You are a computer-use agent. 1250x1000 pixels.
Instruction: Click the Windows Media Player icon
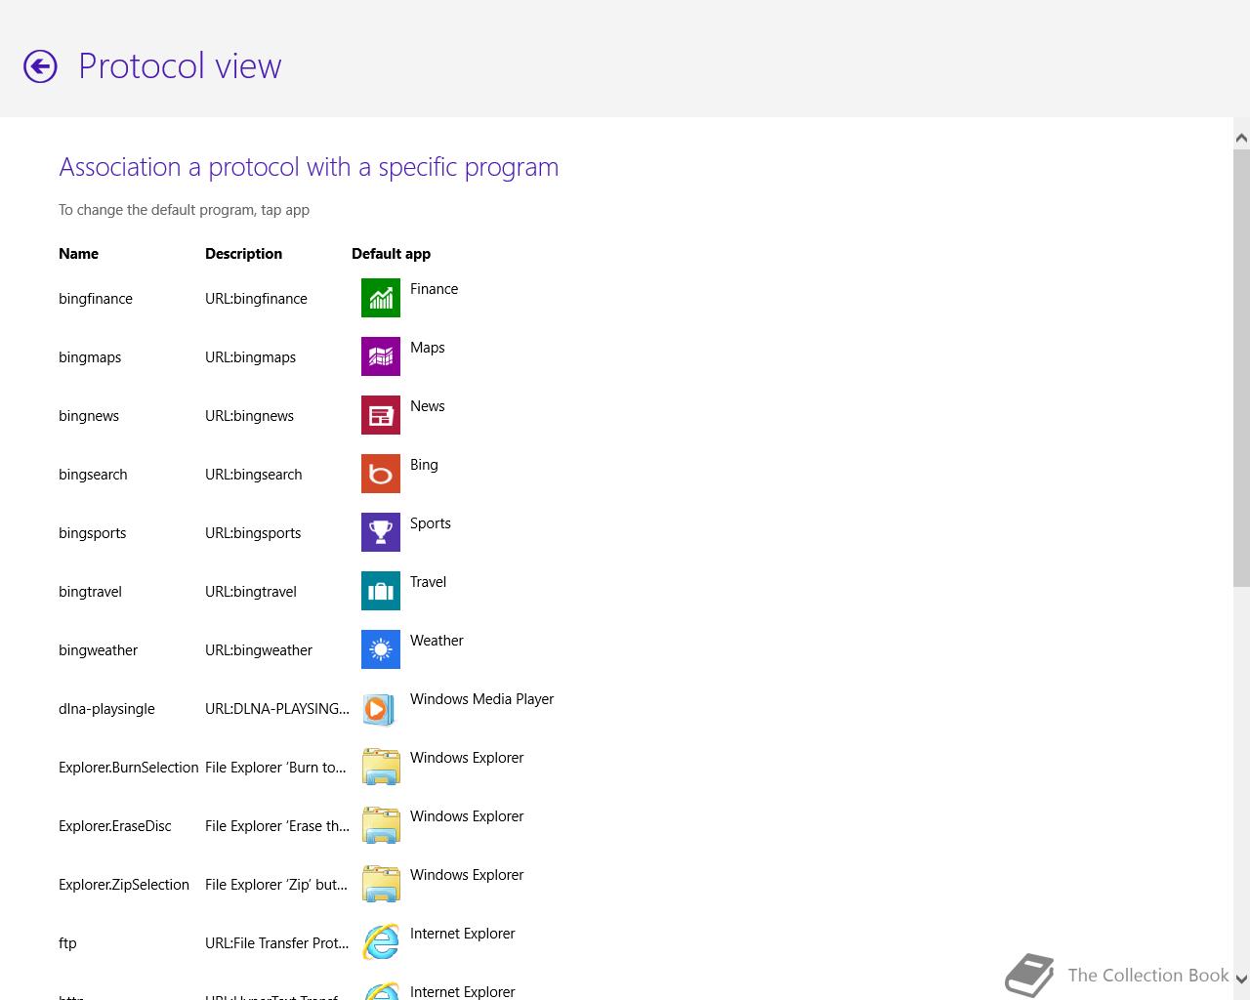coord(381,708)
